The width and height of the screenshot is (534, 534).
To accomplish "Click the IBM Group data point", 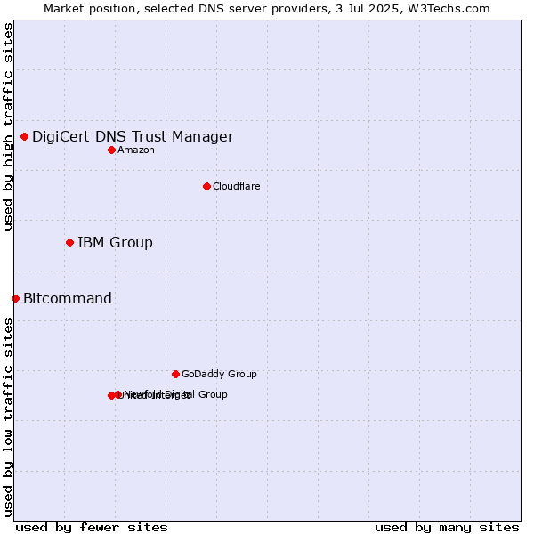I will (x=69, y=242).
